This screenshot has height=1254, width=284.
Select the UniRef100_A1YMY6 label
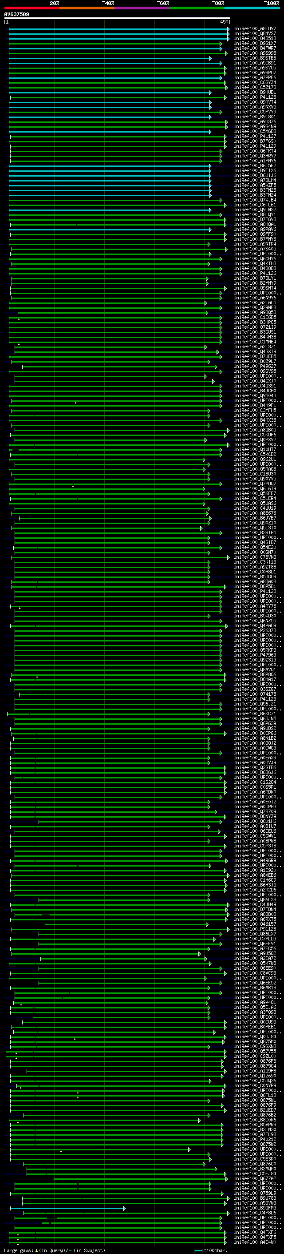254,161
